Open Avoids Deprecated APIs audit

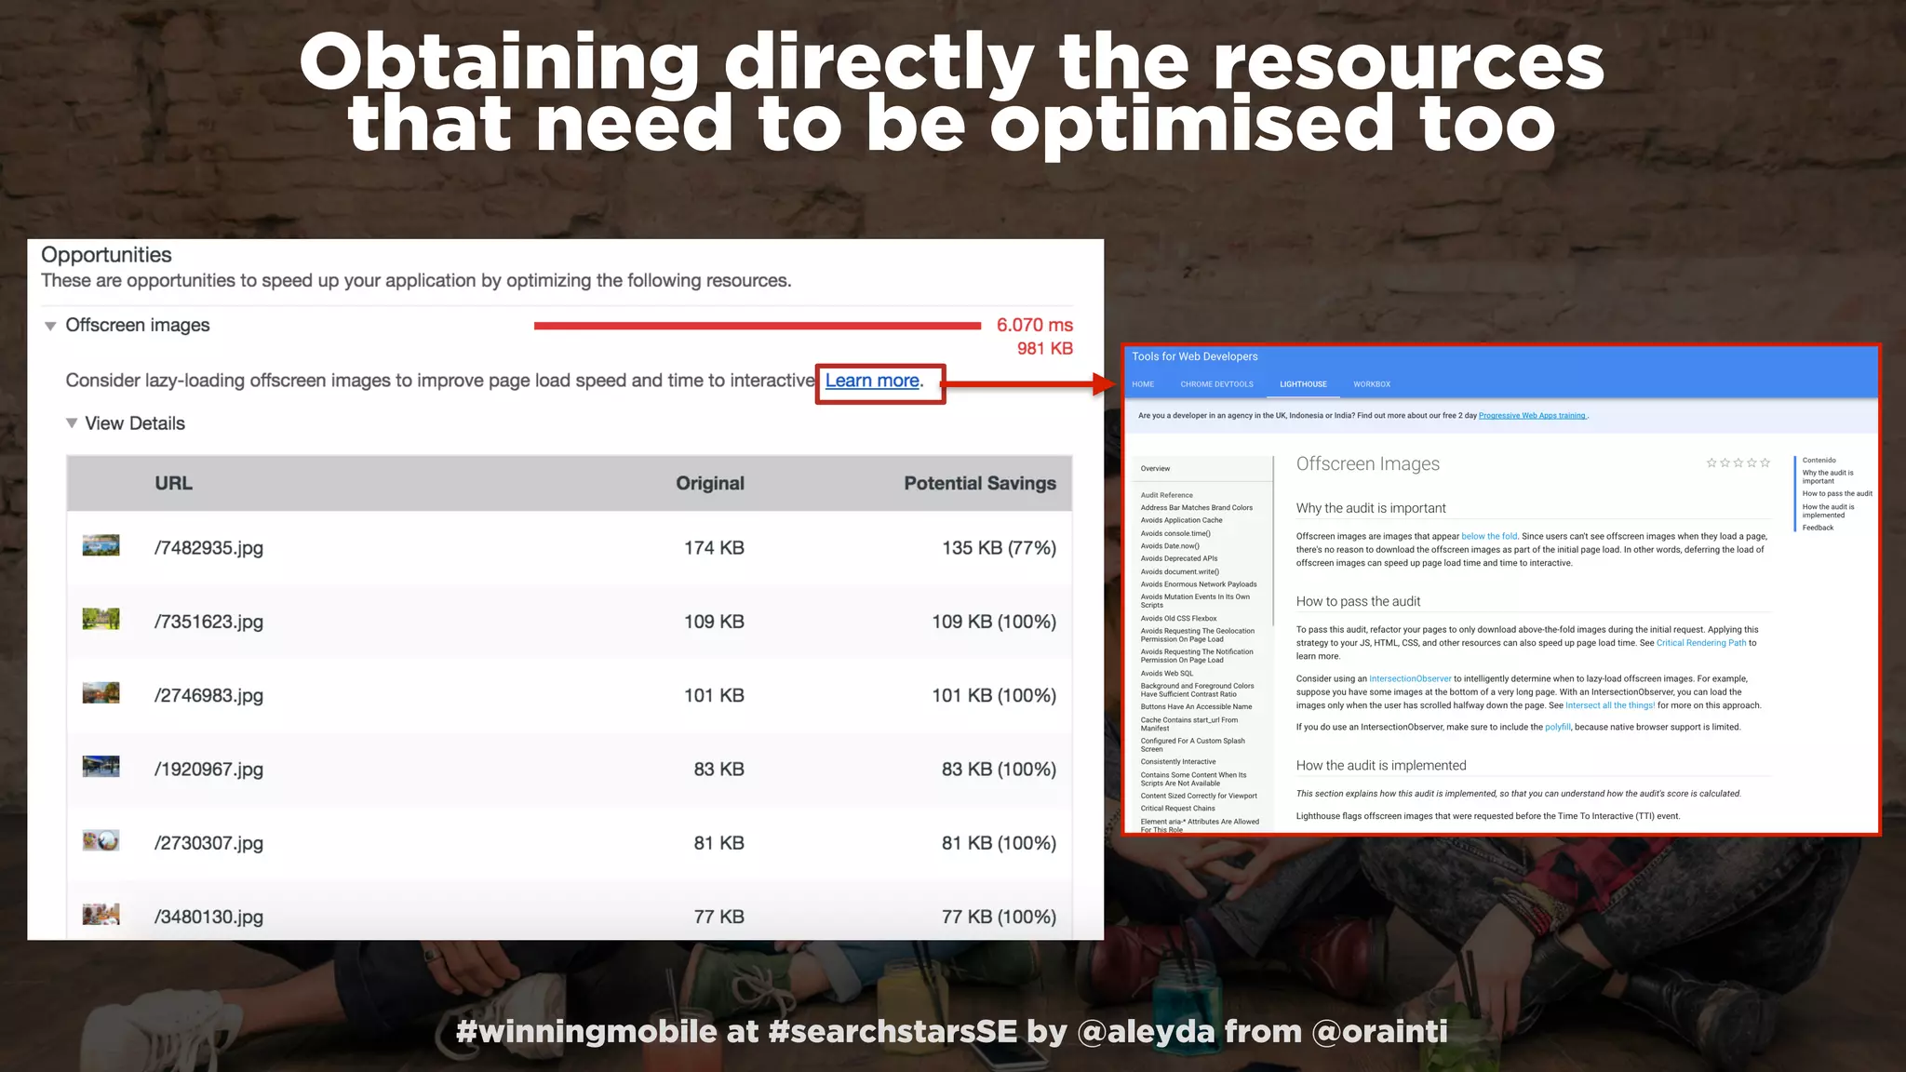(1179, 558)
